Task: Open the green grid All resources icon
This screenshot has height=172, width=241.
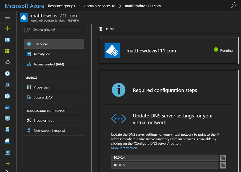Action: click(x=7, y=51)
